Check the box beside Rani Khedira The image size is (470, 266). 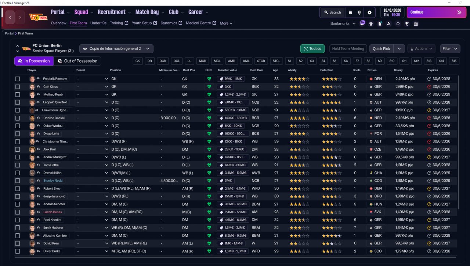point(18,220)
